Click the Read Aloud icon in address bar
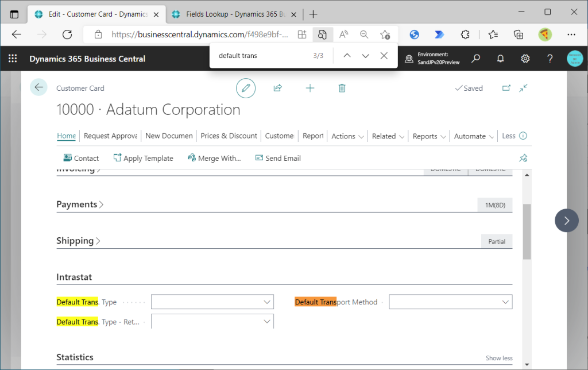 coord(343,34)
